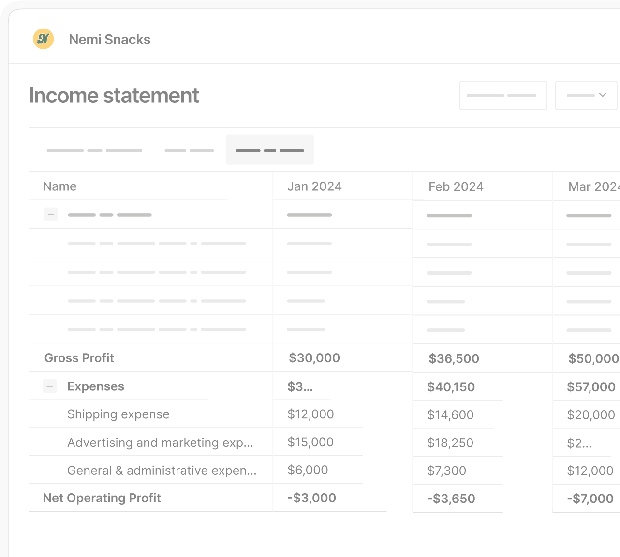Click the Nemi Snacks logo icon
The image size is (620, 557).
click(x=43, y=39)
